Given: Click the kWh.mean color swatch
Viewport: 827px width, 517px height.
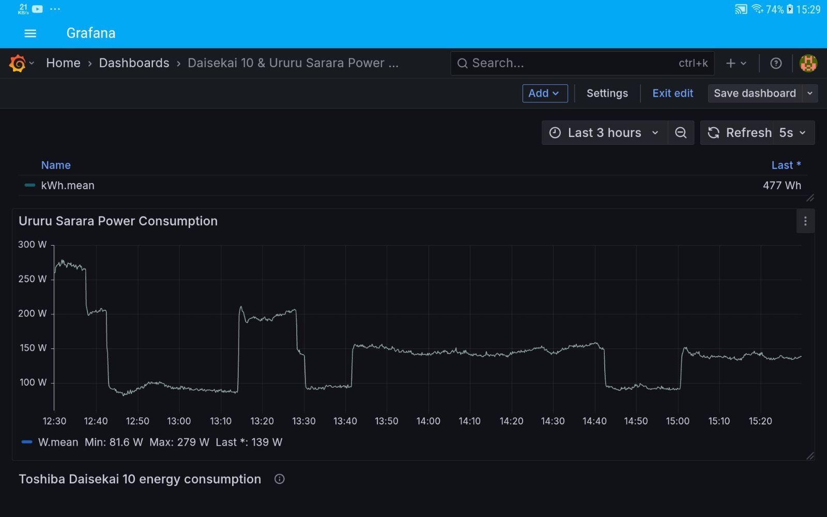Looking at the screenshot, I should pyautogui.click(x=30, y=185).
